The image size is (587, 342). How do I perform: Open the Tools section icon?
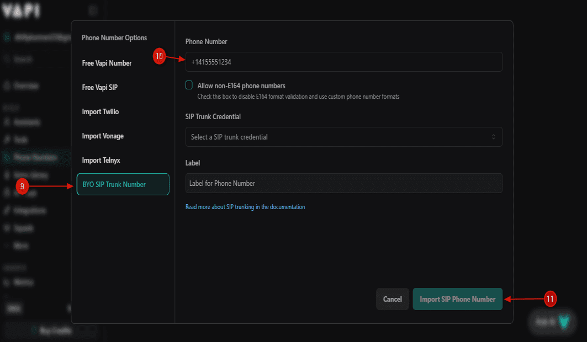[x=6, y=140]
